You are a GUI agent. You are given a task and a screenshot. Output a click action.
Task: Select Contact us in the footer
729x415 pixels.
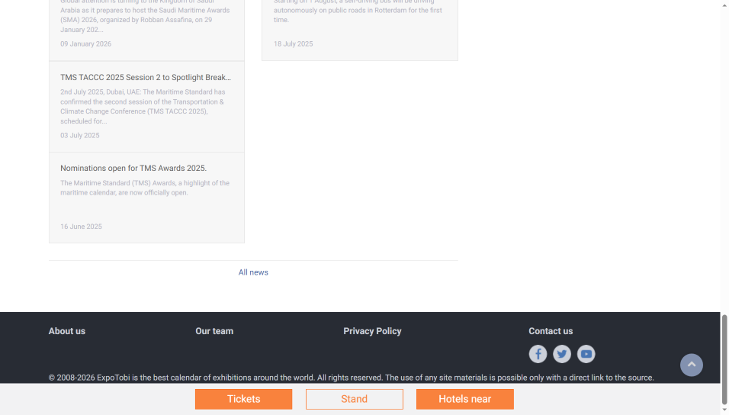coord(551,331)
